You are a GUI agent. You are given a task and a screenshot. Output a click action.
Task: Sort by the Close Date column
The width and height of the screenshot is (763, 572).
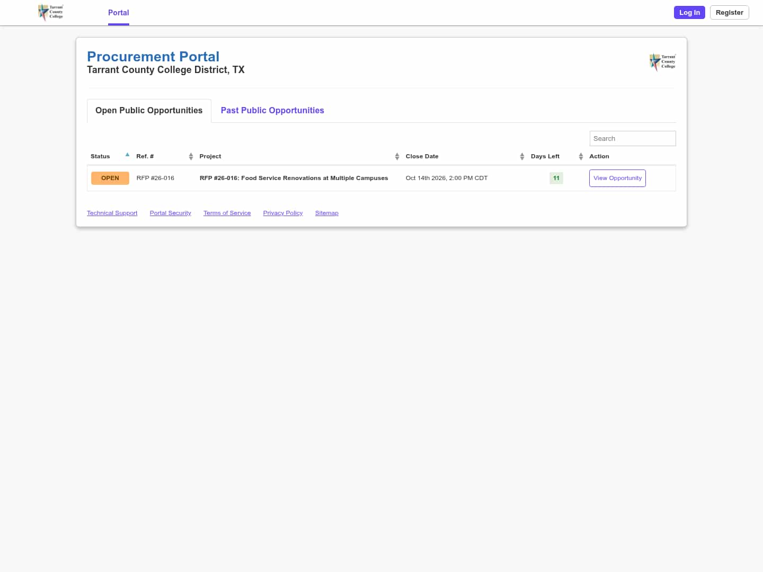coord(465,156)
